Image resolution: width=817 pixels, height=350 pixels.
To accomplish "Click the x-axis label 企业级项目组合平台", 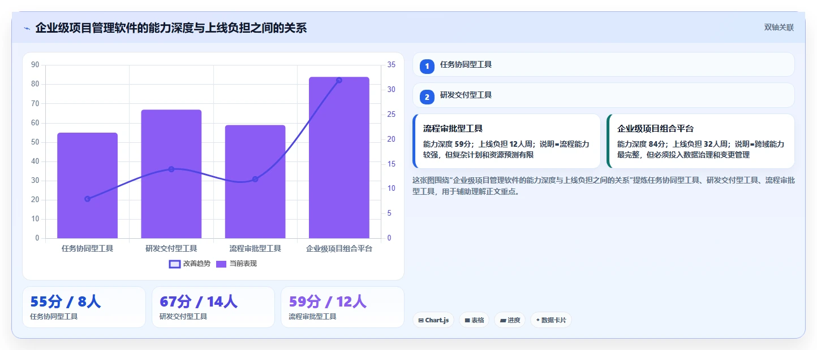I will 339,248.
